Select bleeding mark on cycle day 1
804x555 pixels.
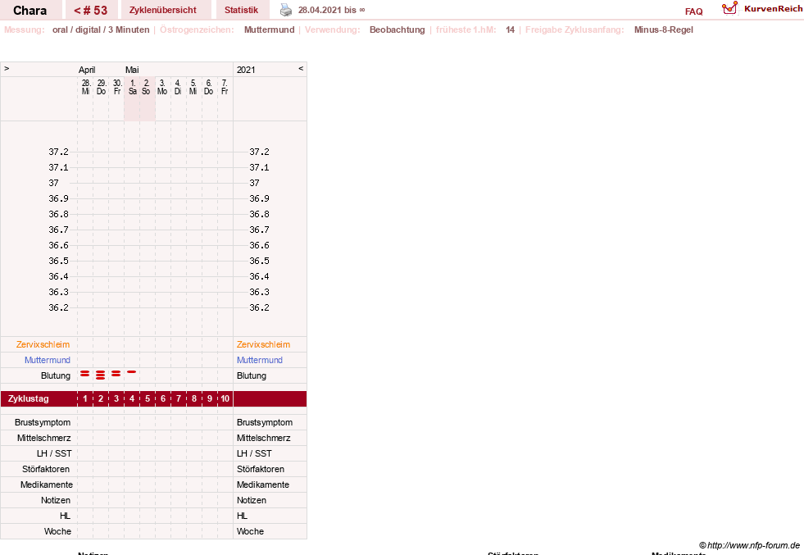85,374
